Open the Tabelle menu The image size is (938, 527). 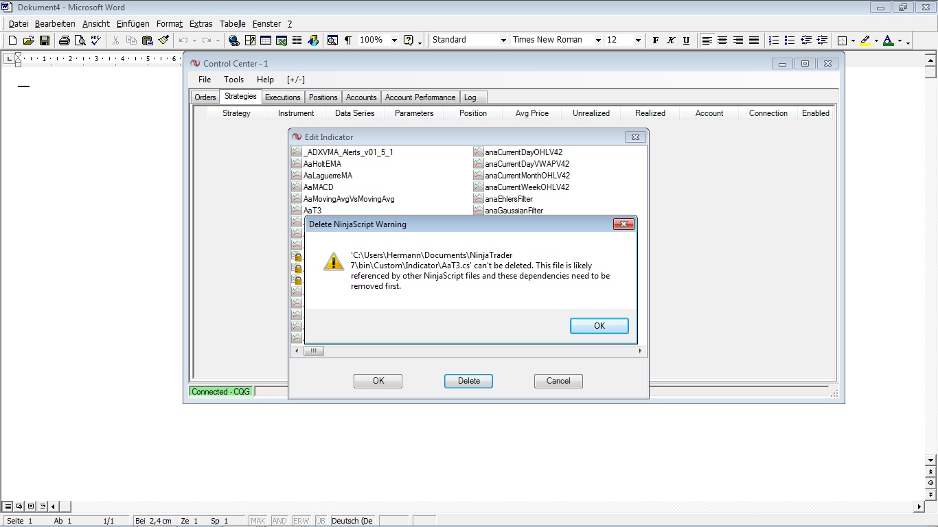233,24
